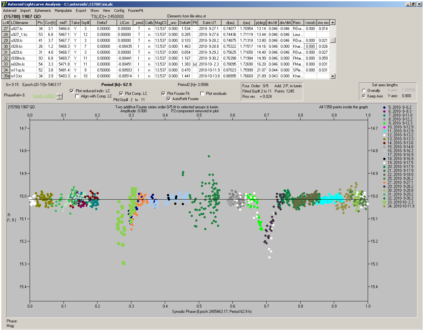Select row header 27
Image resolution: width=424 pixels, height=330 pixels.
pyautogui.click(x=6, y=29)
